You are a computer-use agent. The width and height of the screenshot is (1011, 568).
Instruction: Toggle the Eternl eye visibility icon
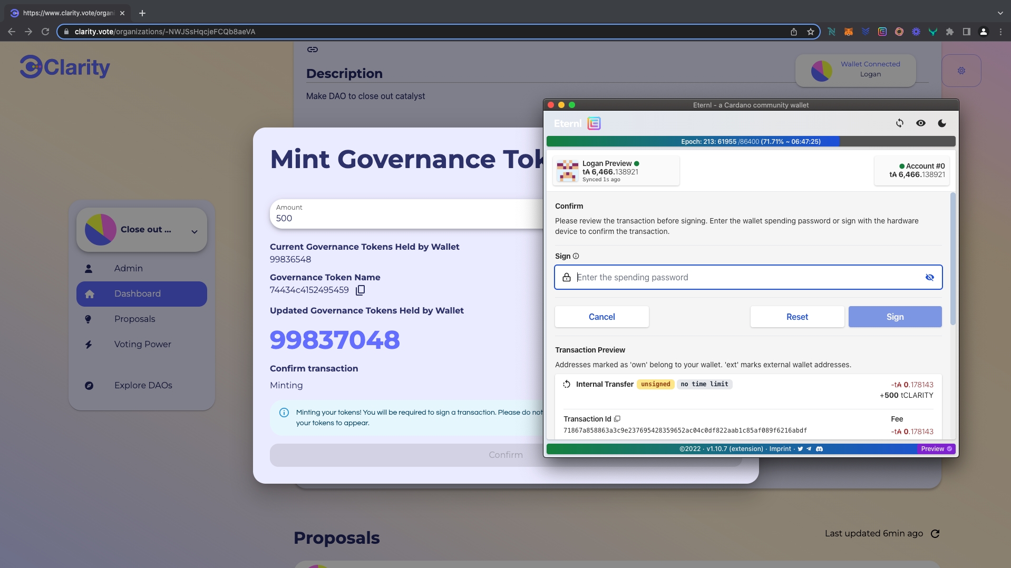pos(920,123)
